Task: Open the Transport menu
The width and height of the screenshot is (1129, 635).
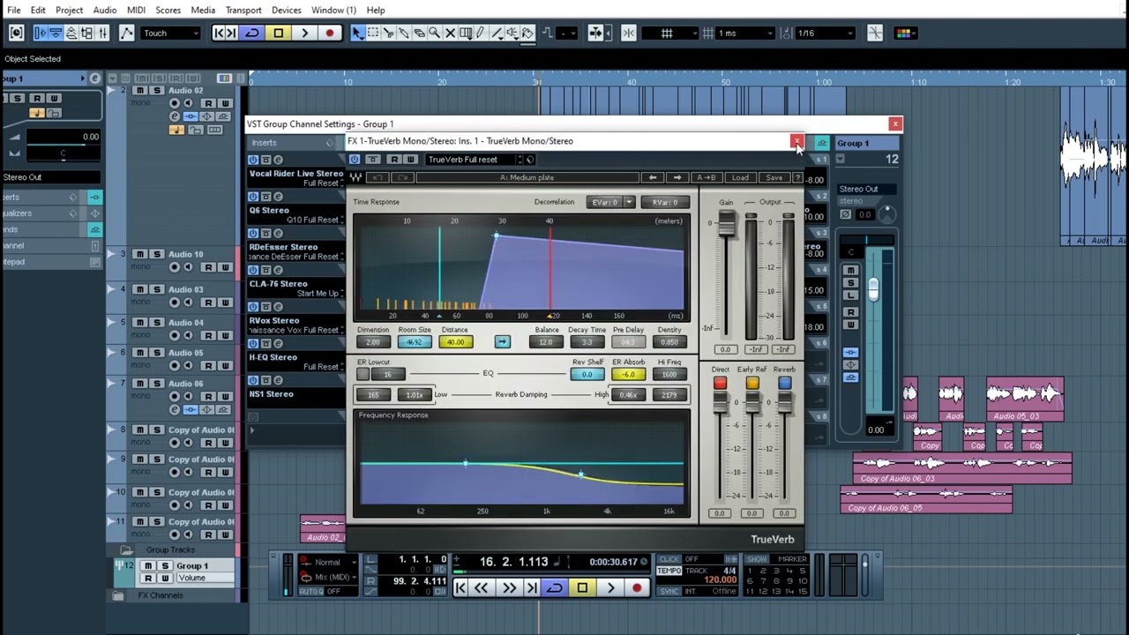Action: [x=243, y=10]
